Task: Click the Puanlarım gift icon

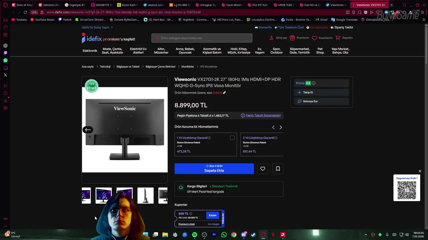Action: (292, 38)
